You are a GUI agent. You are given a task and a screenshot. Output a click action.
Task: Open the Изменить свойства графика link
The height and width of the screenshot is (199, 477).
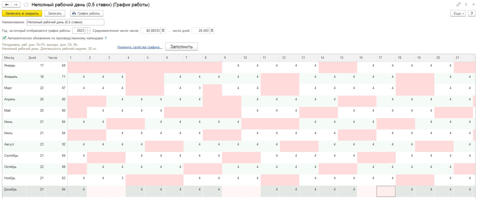[140, 47]
